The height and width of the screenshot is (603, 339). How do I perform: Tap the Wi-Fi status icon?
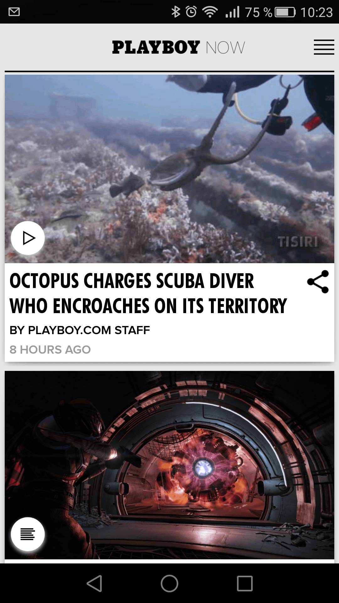pyautogui.click(x=210, y=12)
